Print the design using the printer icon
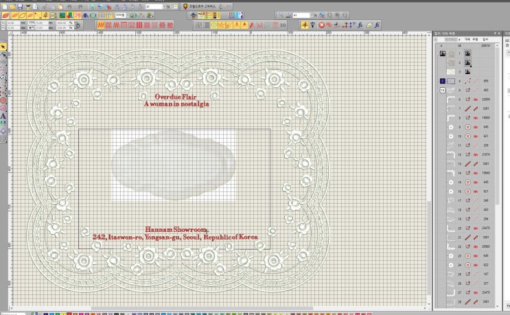 pos(28,6)
